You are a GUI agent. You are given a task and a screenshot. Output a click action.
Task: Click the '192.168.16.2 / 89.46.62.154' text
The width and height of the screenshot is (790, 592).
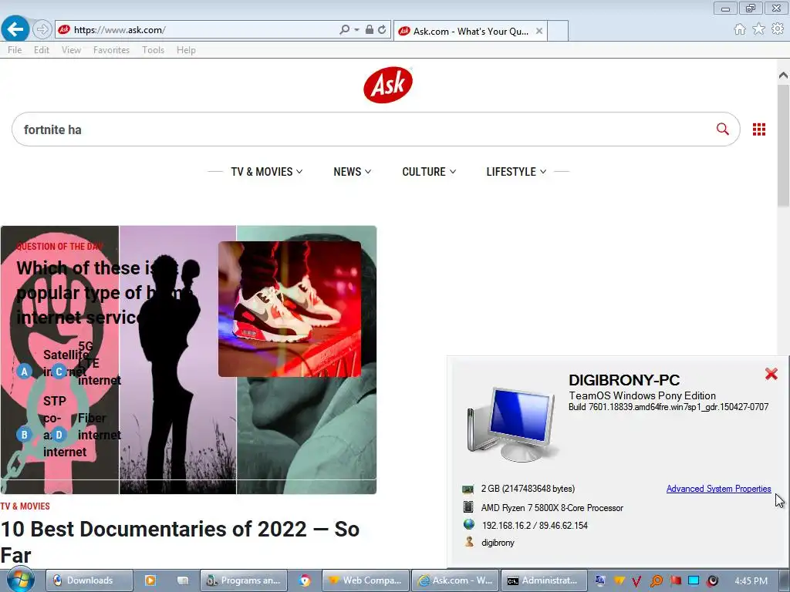tap(535, 526)
